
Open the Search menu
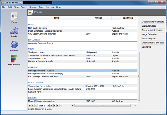[x=24, y=7]
